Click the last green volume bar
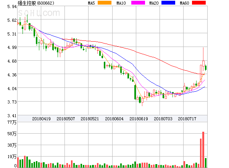Screen dimensions: 229x168 206,163
